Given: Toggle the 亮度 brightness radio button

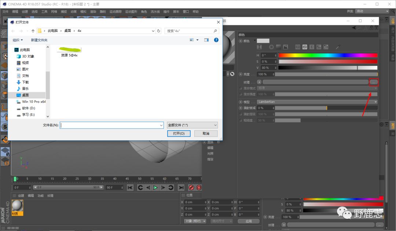Looking at the screenshot, I should [241, 74].
